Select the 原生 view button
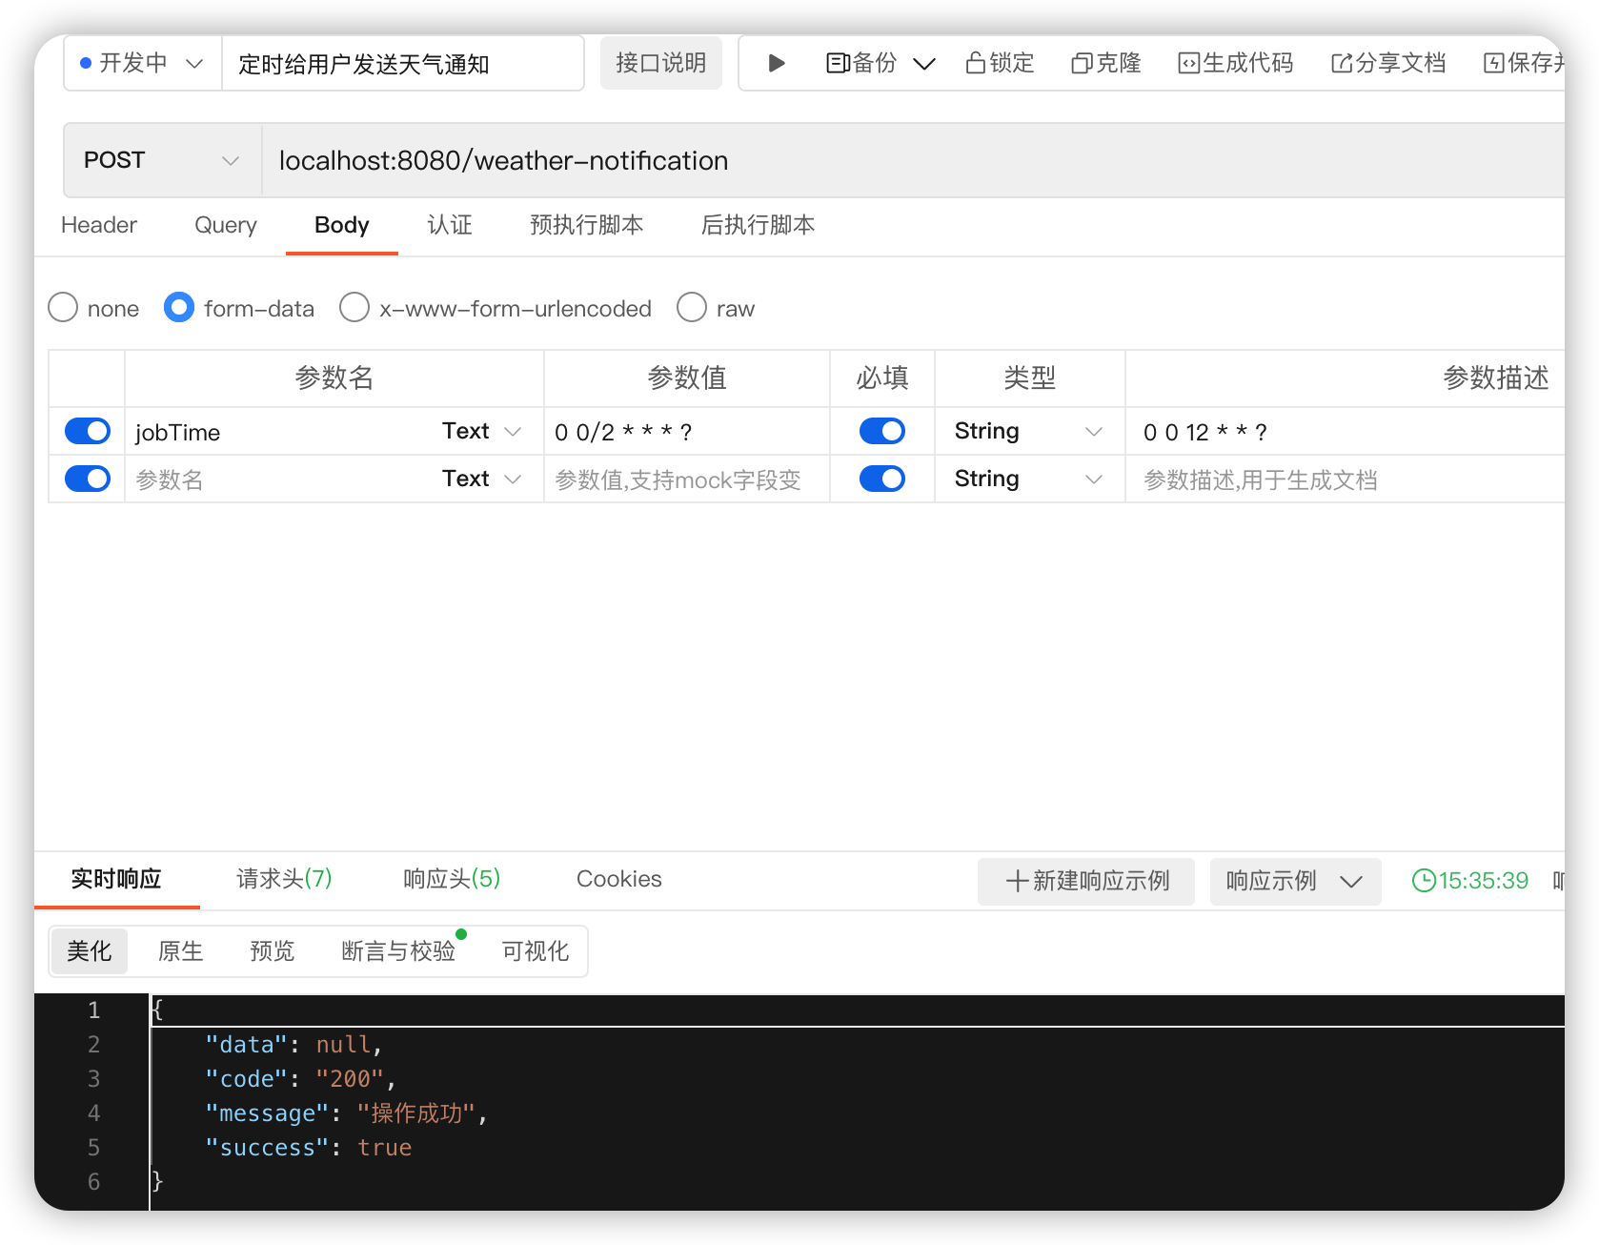 (180, 950)
